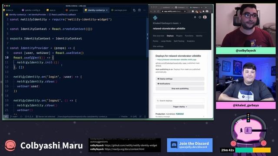278x156 pixels.
Task: Open the browser profile avatar
Action: coord(207,11)
